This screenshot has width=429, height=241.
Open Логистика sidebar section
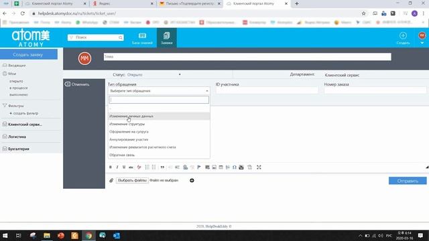(17, 137)
